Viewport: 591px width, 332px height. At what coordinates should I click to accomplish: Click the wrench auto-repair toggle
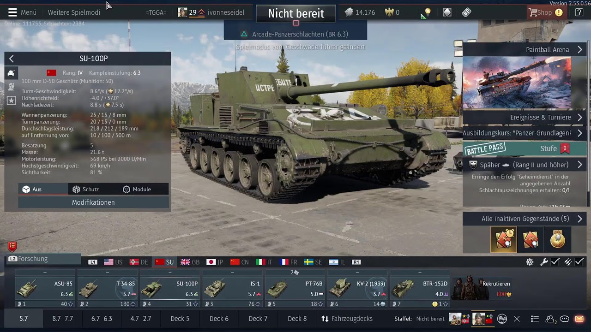[x=544, y=262]
